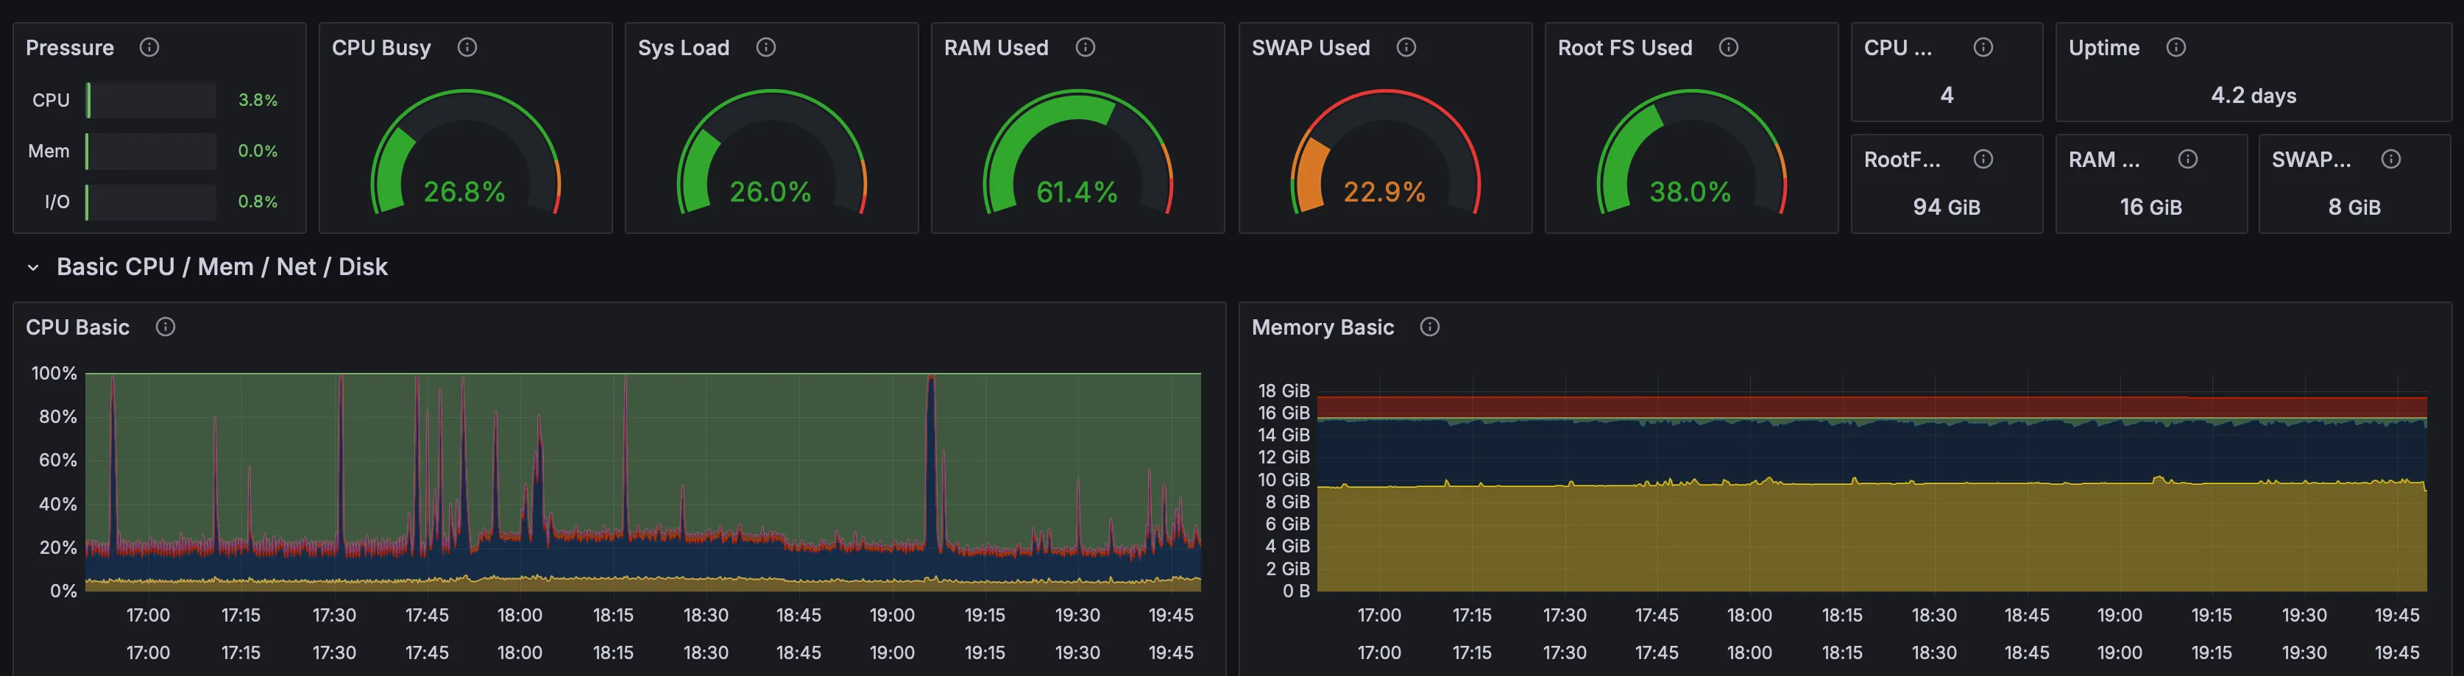Image resolution: width=2464 pixels, height=676 pixels.
Task: Open the Memory Basic info icon
Action: pyautogui.click(x=1429, y=327)
